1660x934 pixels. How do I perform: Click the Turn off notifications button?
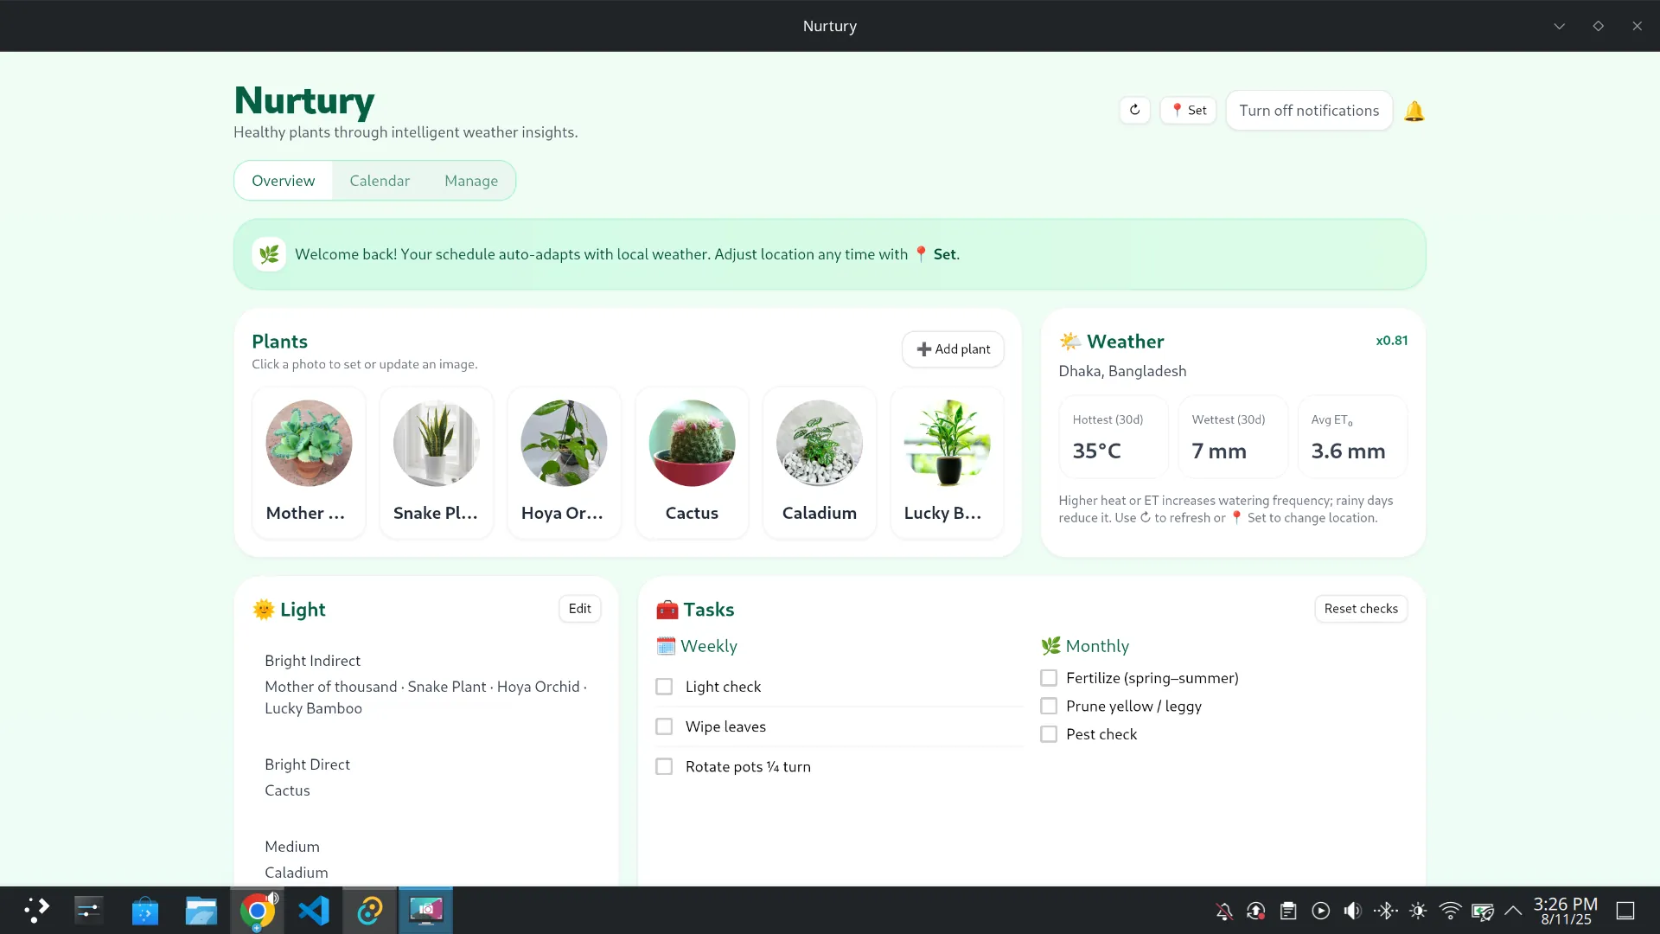pyautogui.click(x=1308, y=110)
